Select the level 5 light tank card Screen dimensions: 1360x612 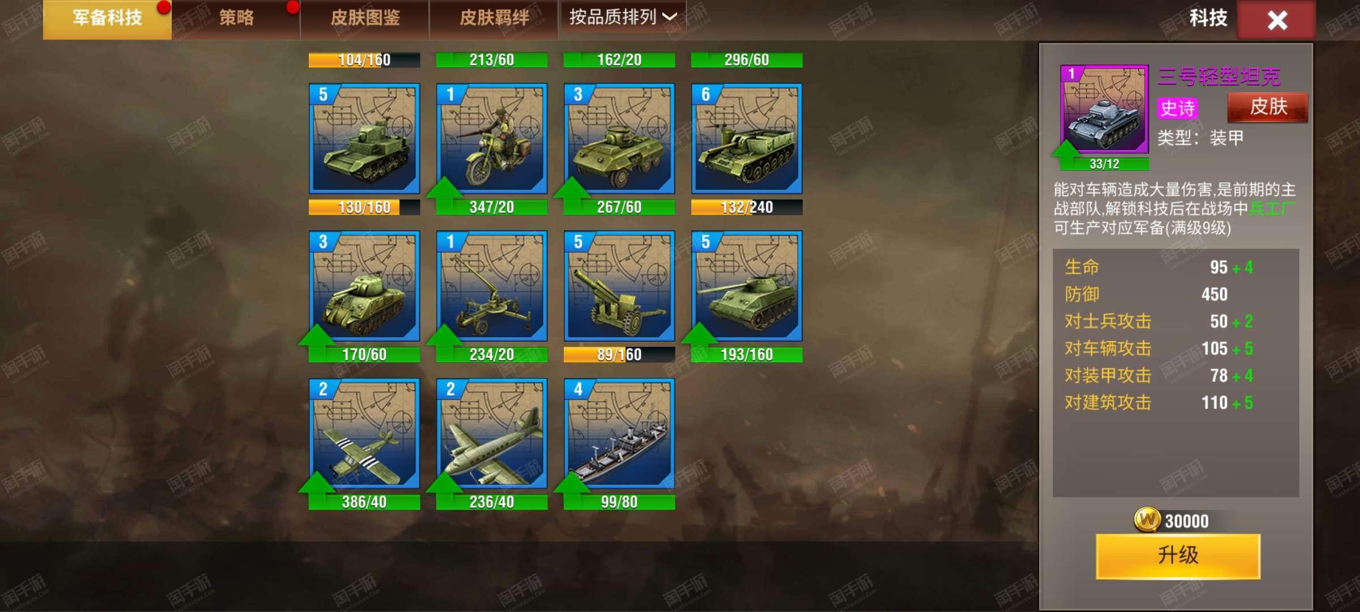pyautogui.click(x=364, y=139)
